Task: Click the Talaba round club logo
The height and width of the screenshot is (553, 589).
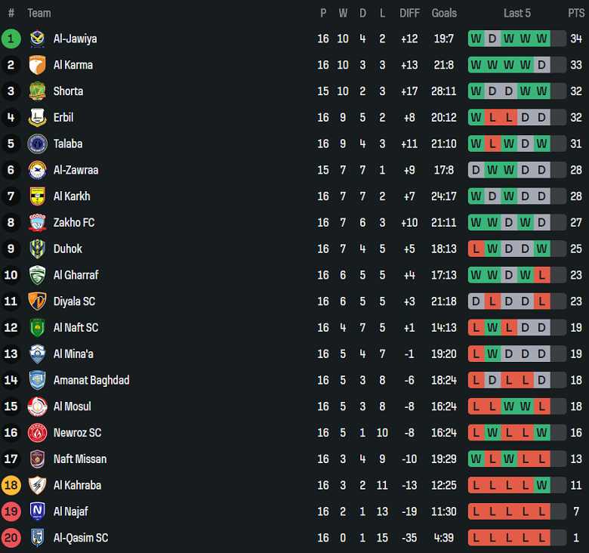Action: (x=37, y=144)
